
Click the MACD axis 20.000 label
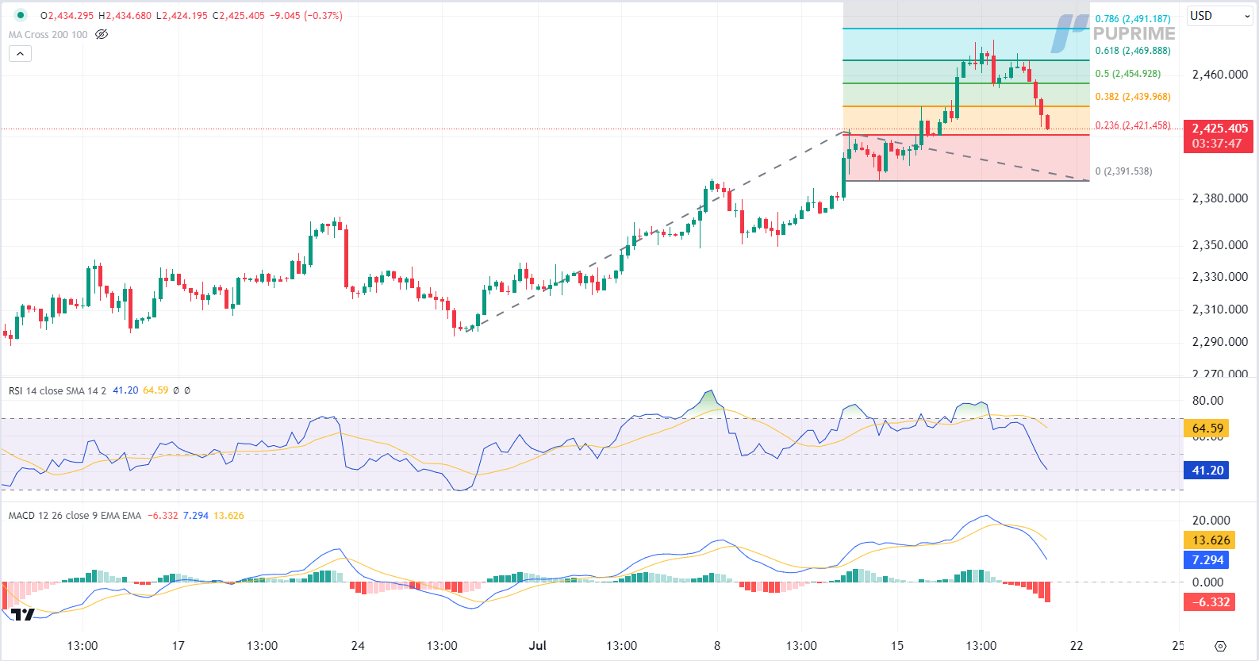[1211, 521]
